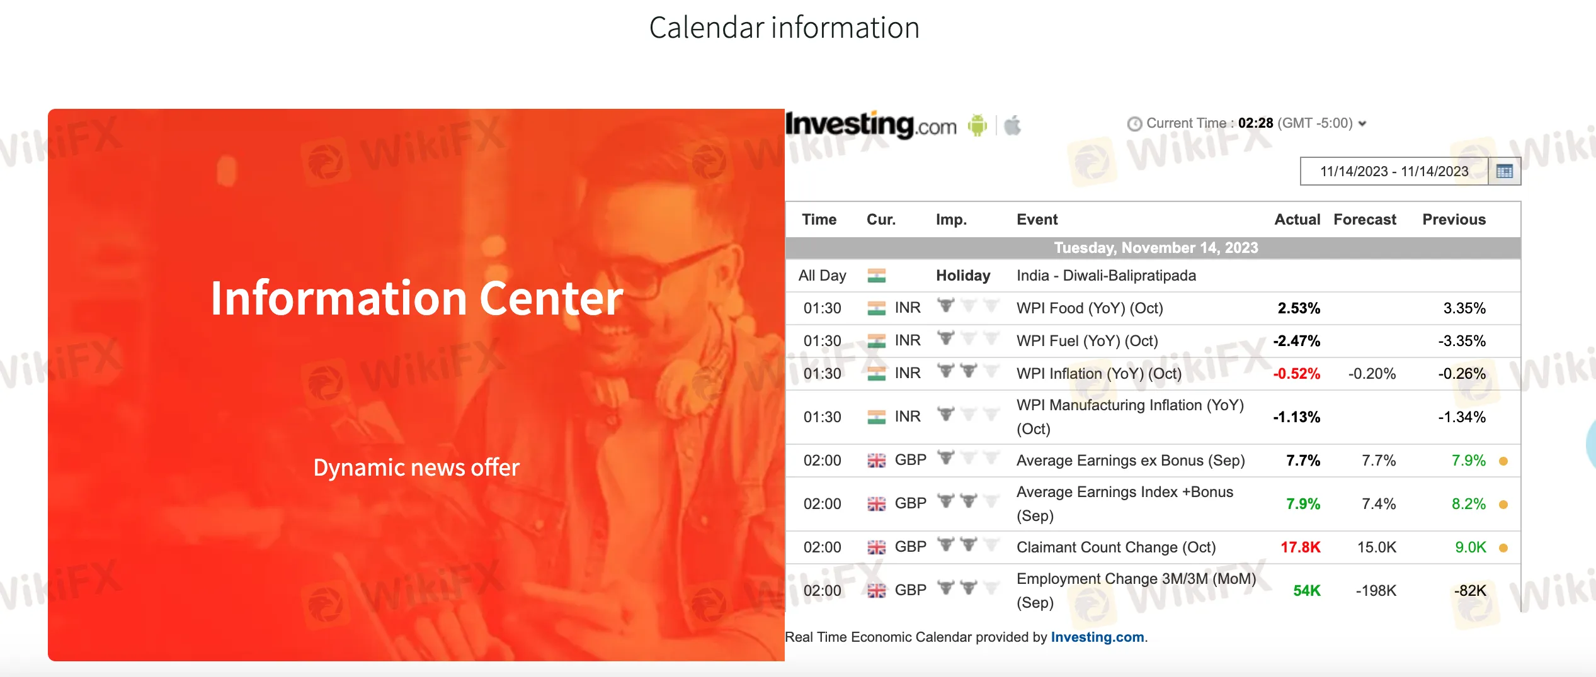Open the 11/14/2023 date range field
1596x677 pixels.
tap(1394, 171)
